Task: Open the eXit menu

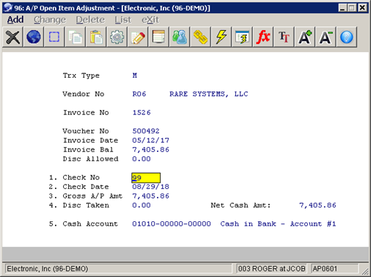Action: (150, 20)
